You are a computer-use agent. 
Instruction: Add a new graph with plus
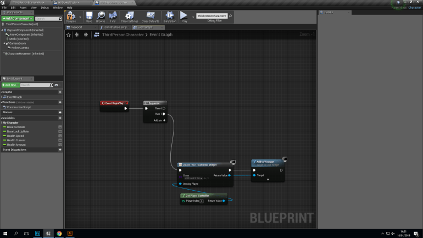click(60, 92)
